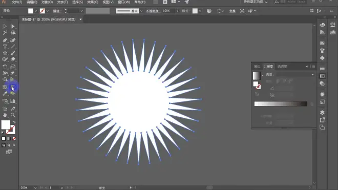The width and height of the screenshot is (338, 190).
Task: Select the Shaper tool
Action: 5,59
